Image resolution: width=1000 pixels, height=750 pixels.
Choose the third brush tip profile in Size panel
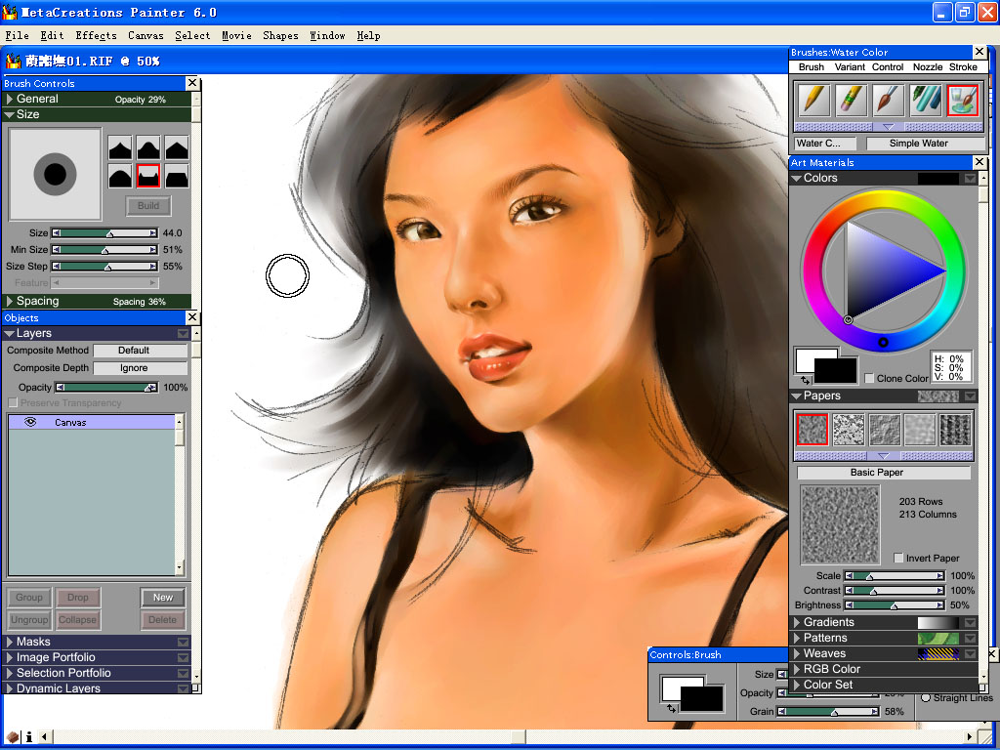coord(177,147)
